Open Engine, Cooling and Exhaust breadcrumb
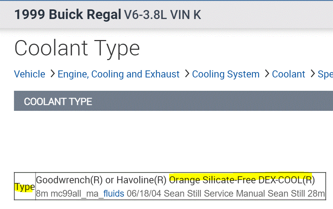Screen dimensions: 333x209 118,74
